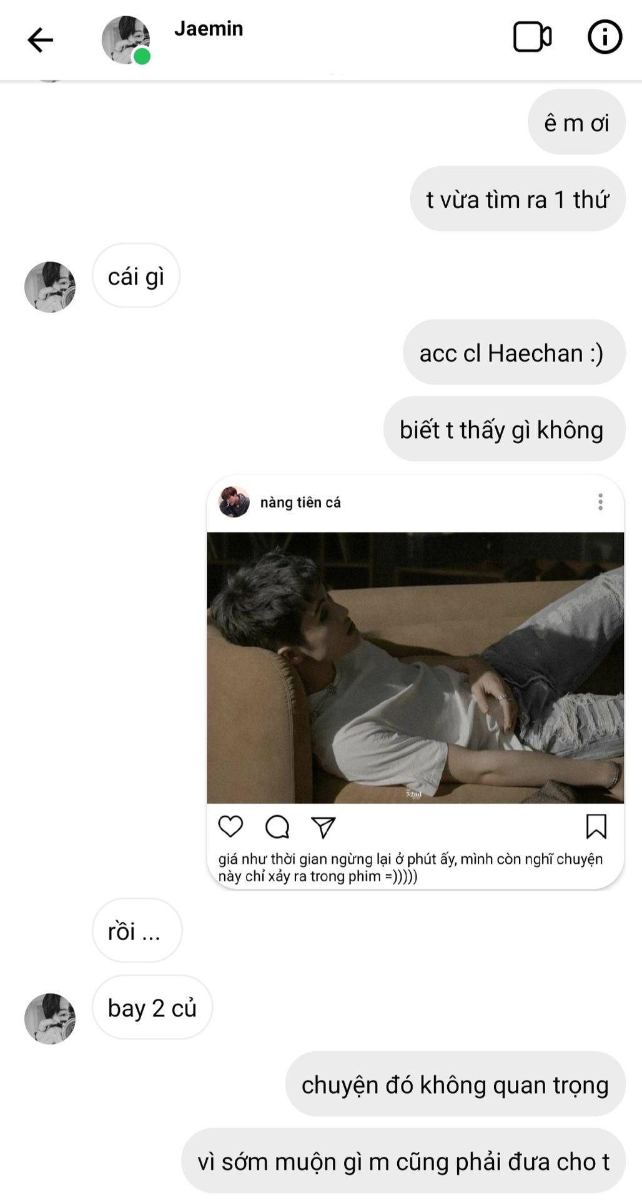Open the shared photo of man on sofa
The image size is (642, 1200).
(415, 667)
